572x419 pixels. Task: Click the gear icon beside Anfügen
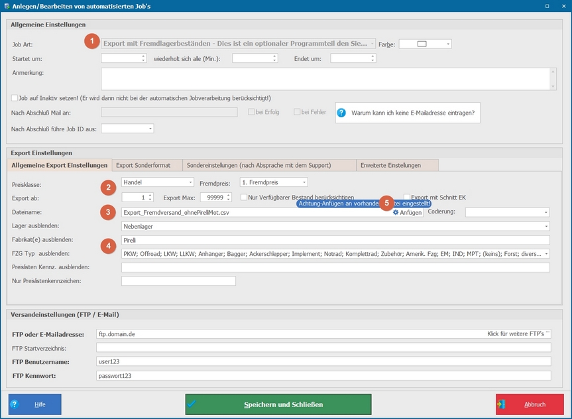[x=396, y=212]
